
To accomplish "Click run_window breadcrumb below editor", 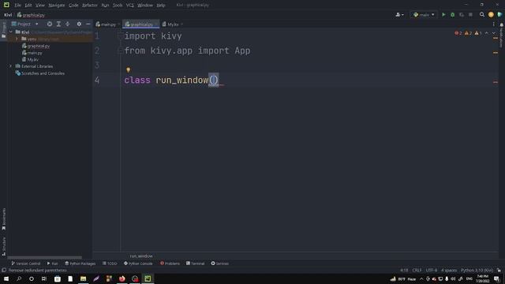I will pos(141,256).
